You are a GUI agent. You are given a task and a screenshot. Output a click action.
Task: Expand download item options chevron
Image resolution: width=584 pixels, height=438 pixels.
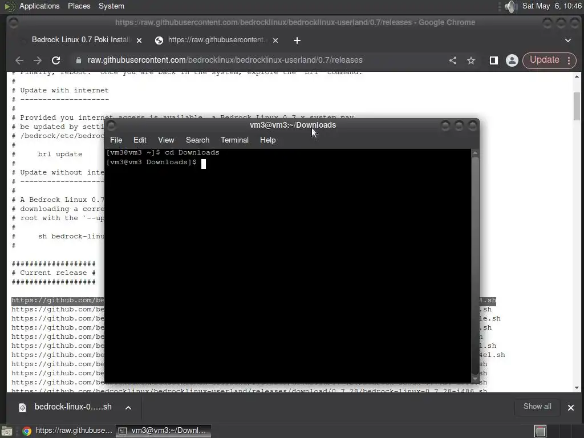[x=128, y=408]
